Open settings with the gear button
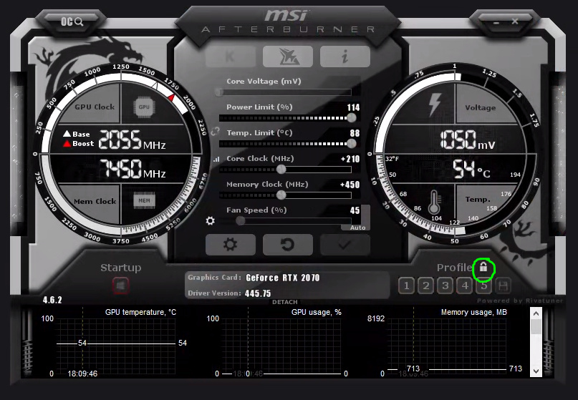The height and width of the screenshot is (400, 578). tap(231, 245)
